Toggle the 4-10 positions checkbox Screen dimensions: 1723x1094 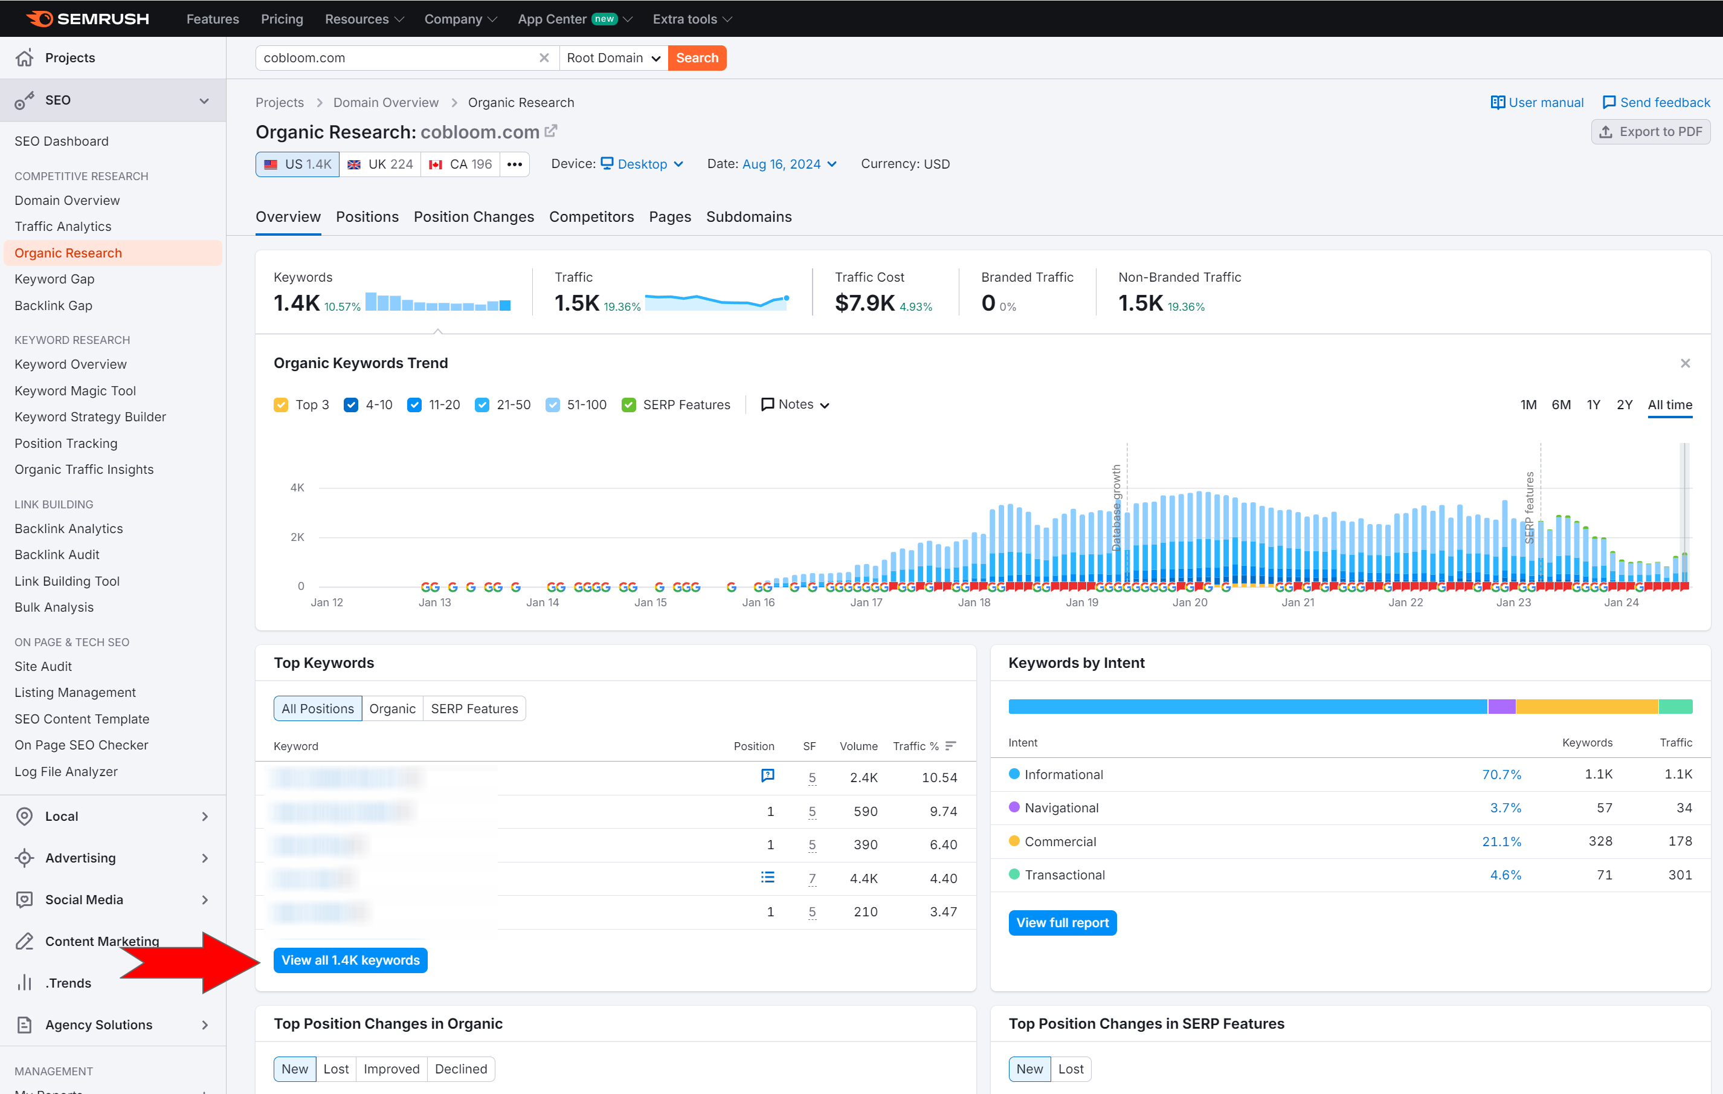(x=350, y=405)
